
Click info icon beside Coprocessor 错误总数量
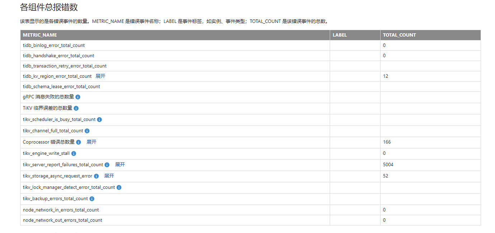tap(79, 142)
